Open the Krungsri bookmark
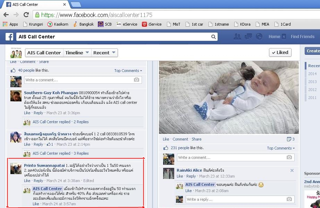This screenshot has height=208, width=320. coord(33,24)
